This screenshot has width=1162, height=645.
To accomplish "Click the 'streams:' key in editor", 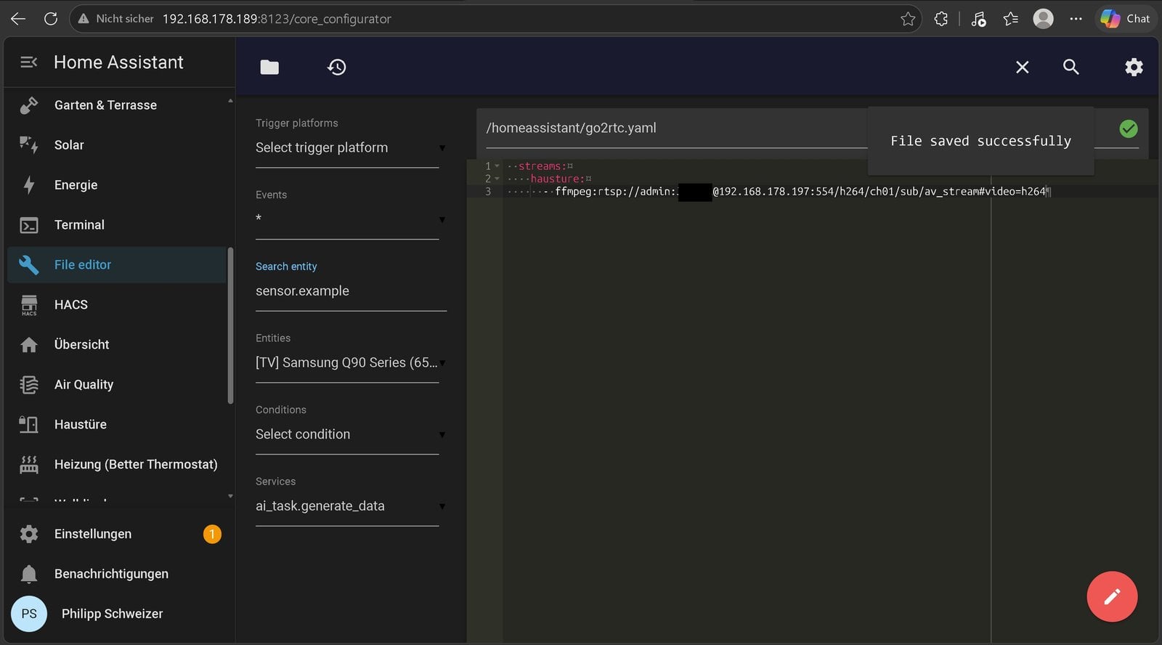I will click(542, 166).
